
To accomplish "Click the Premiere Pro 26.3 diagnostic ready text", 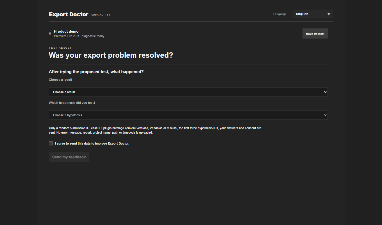I will (79, 36).
